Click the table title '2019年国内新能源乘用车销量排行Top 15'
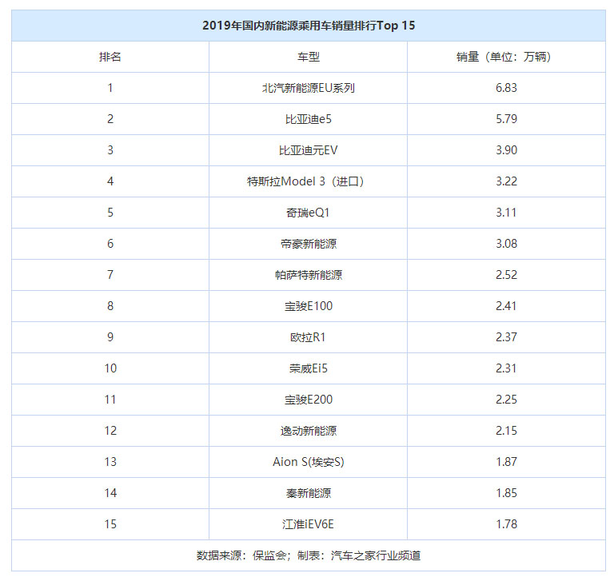The width and height of the screenshot is (614, 581). (x=308, y=26)
